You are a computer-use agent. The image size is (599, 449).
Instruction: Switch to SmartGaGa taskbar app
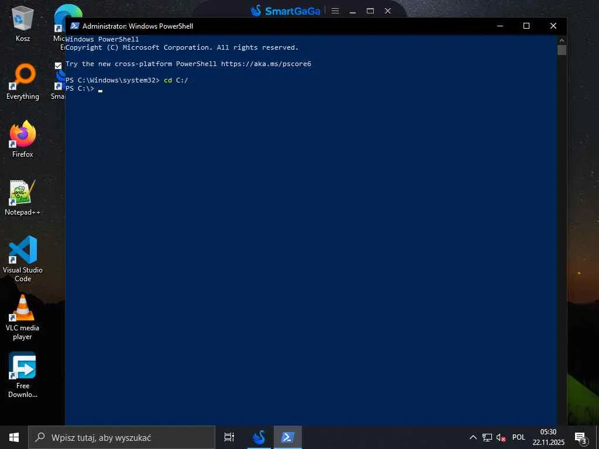click(x=259, y=437)
